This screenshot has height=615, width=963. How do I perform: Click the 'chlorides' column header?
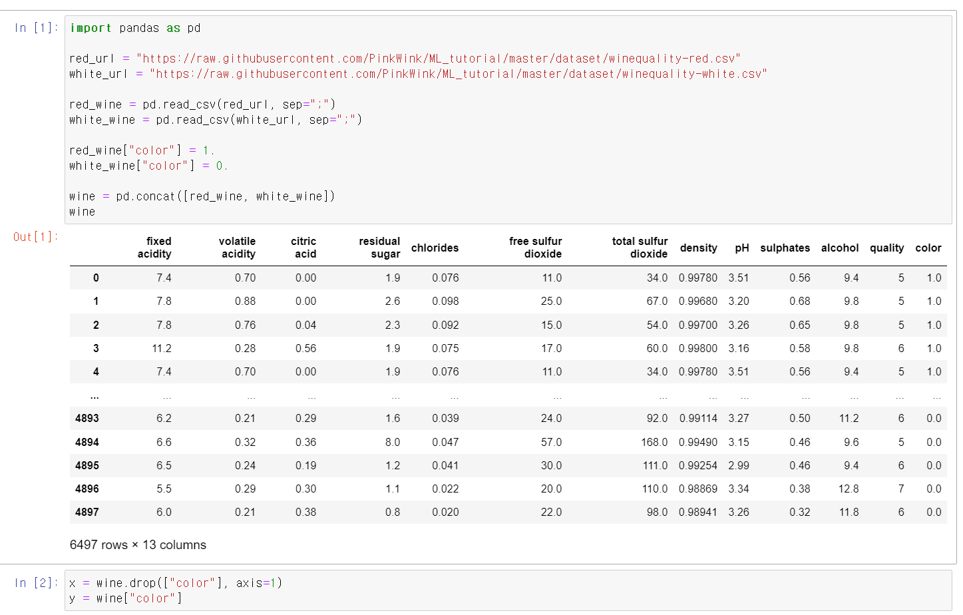435,248
